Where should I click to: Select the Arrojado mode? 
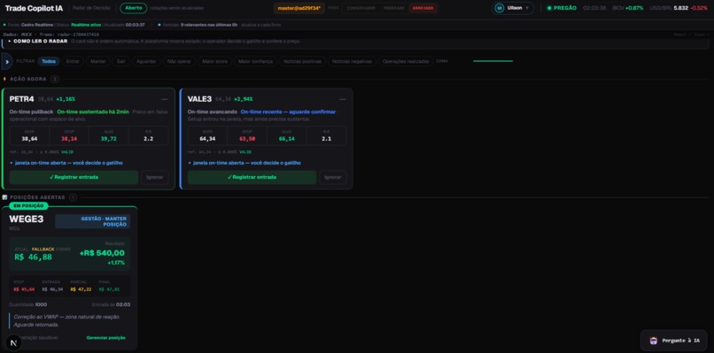pos(423,8)
